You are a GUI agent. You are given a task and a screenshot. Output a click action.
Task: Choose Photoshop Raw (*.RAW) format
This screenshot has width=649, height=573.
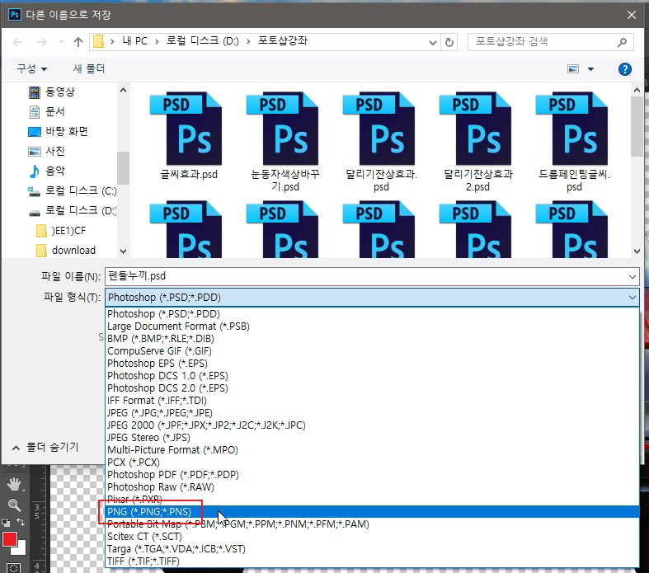pyautogui.click(x=372, y=487)
